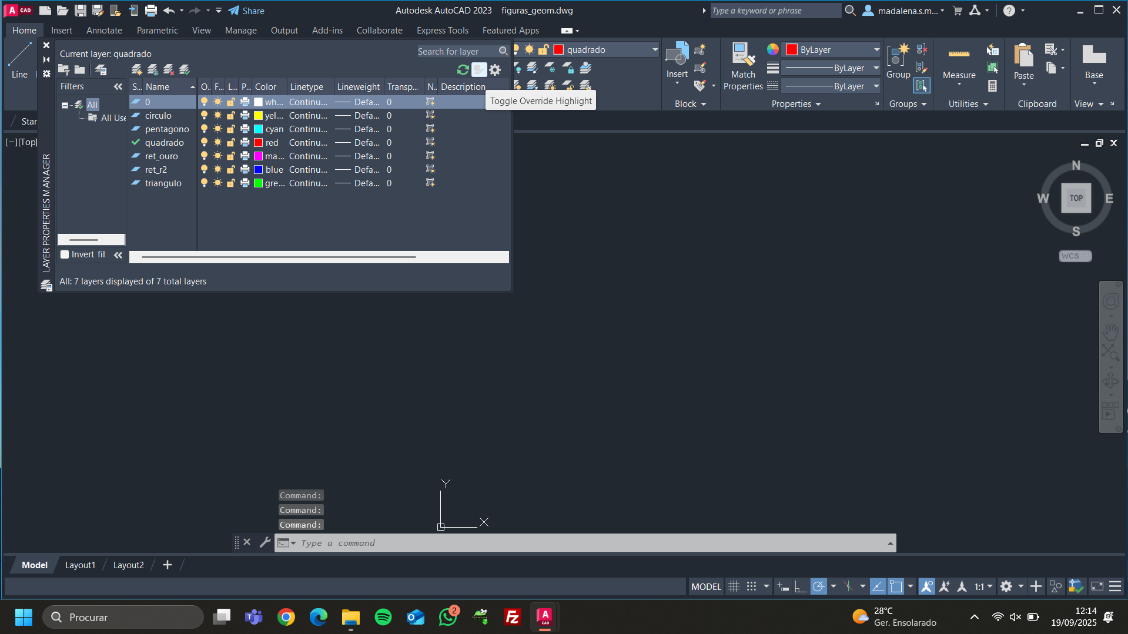Toggle on/off bulb for circulo layer
The height and width of the screenshot is (634, 1128).
tap(204, 116)
